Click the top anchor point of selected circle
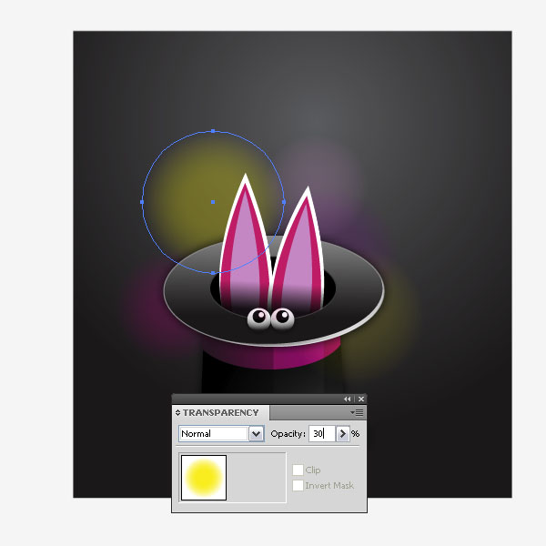The width and height of the screenshot is (546, 546). pyautogui.click(x=213, y=131)
